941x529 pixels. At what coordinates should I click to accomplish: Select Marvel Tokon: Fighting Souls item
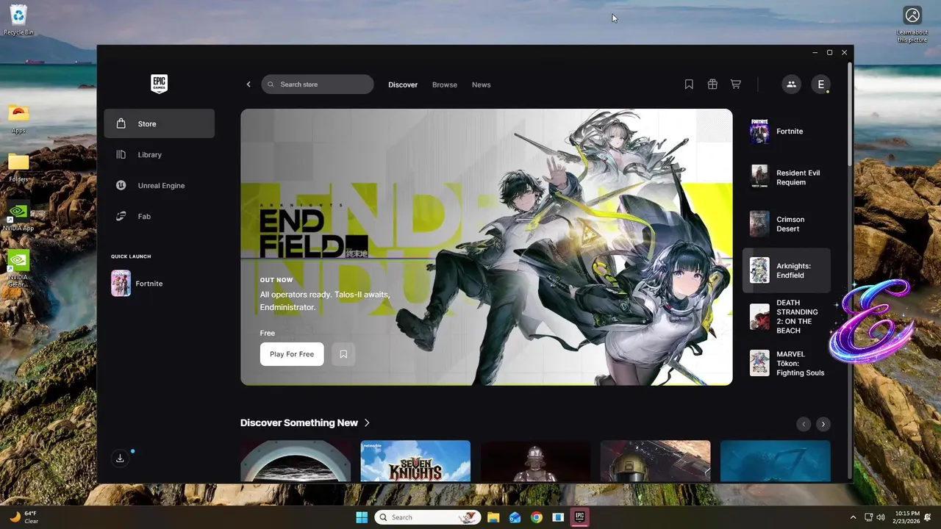[x=787, y=363]
